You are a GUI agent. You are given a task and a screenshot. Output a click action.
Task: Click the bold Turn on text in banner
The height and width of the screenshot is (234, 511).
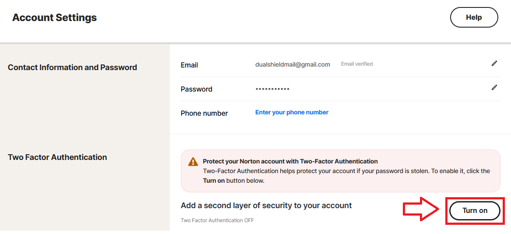(214, 181)
